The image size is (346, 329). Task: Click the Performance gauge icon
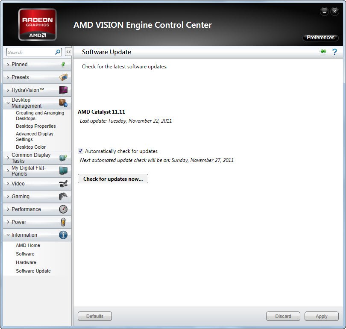(63, 209)
